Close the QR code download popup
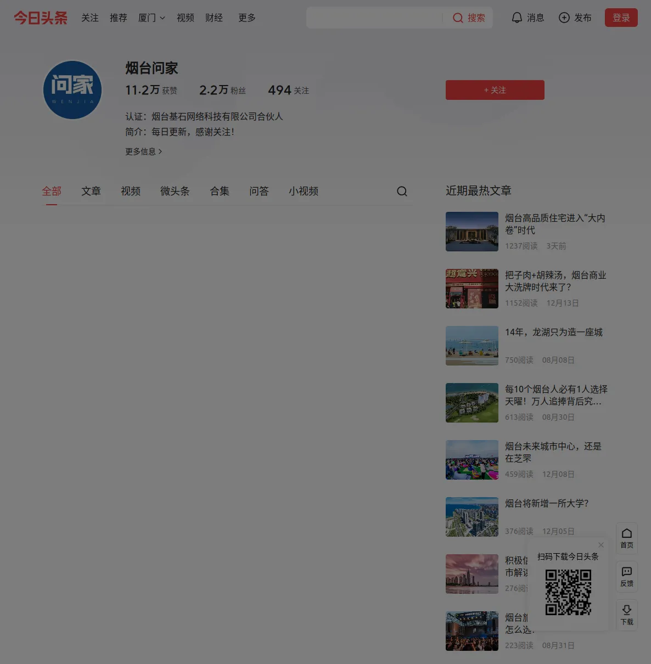Viewport: 651px width, 664px height. tap(601, 545)
